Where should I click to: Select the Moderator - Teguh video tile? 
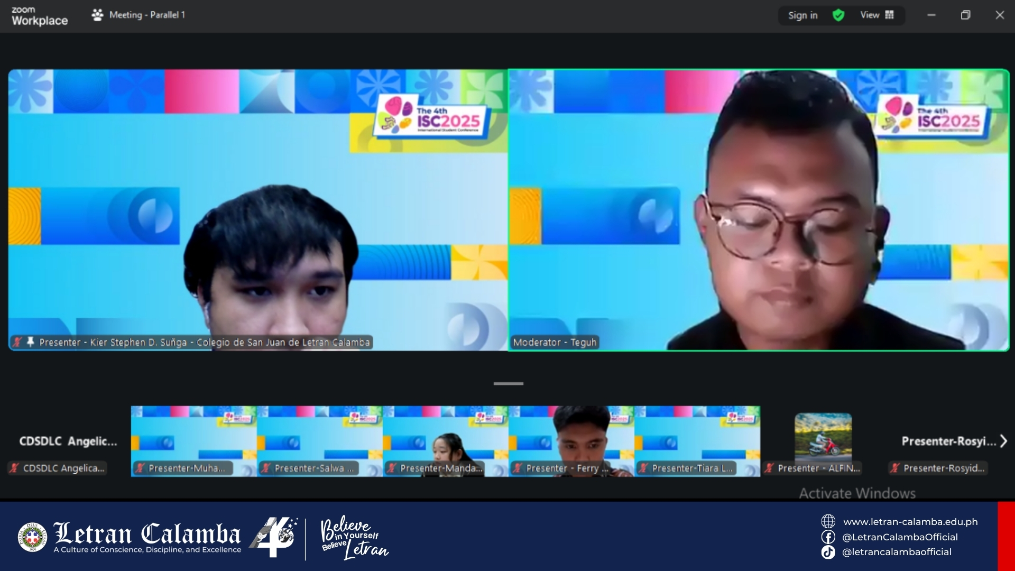[758, 210]
